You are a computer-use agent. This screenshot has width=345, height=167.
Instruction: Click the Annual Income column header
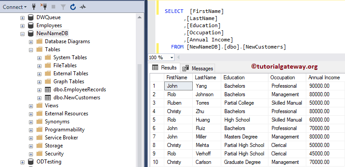[x=325, y=77]
